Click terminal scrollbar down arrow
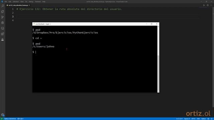Screen dimensions: 214x120 point(158,92)
